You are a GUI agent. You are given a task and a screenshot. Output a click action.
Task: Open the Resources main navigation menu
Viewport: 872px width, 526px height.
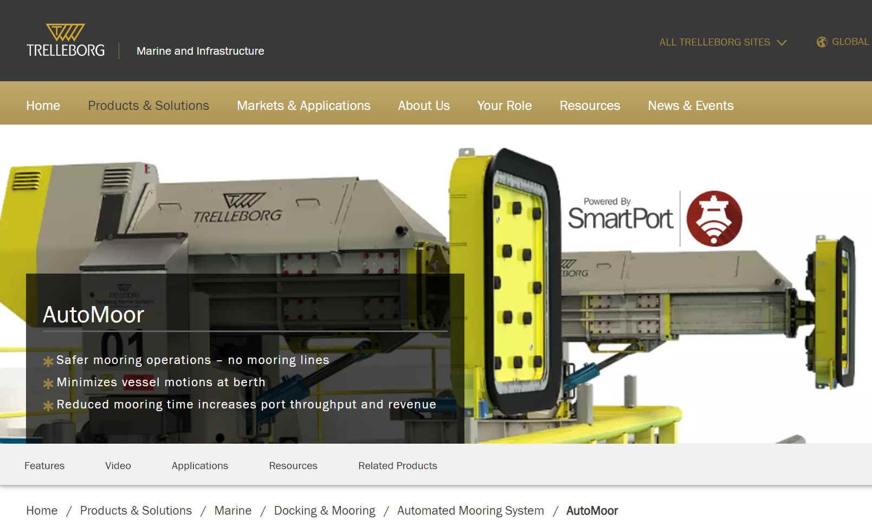(x=590, y=106)
